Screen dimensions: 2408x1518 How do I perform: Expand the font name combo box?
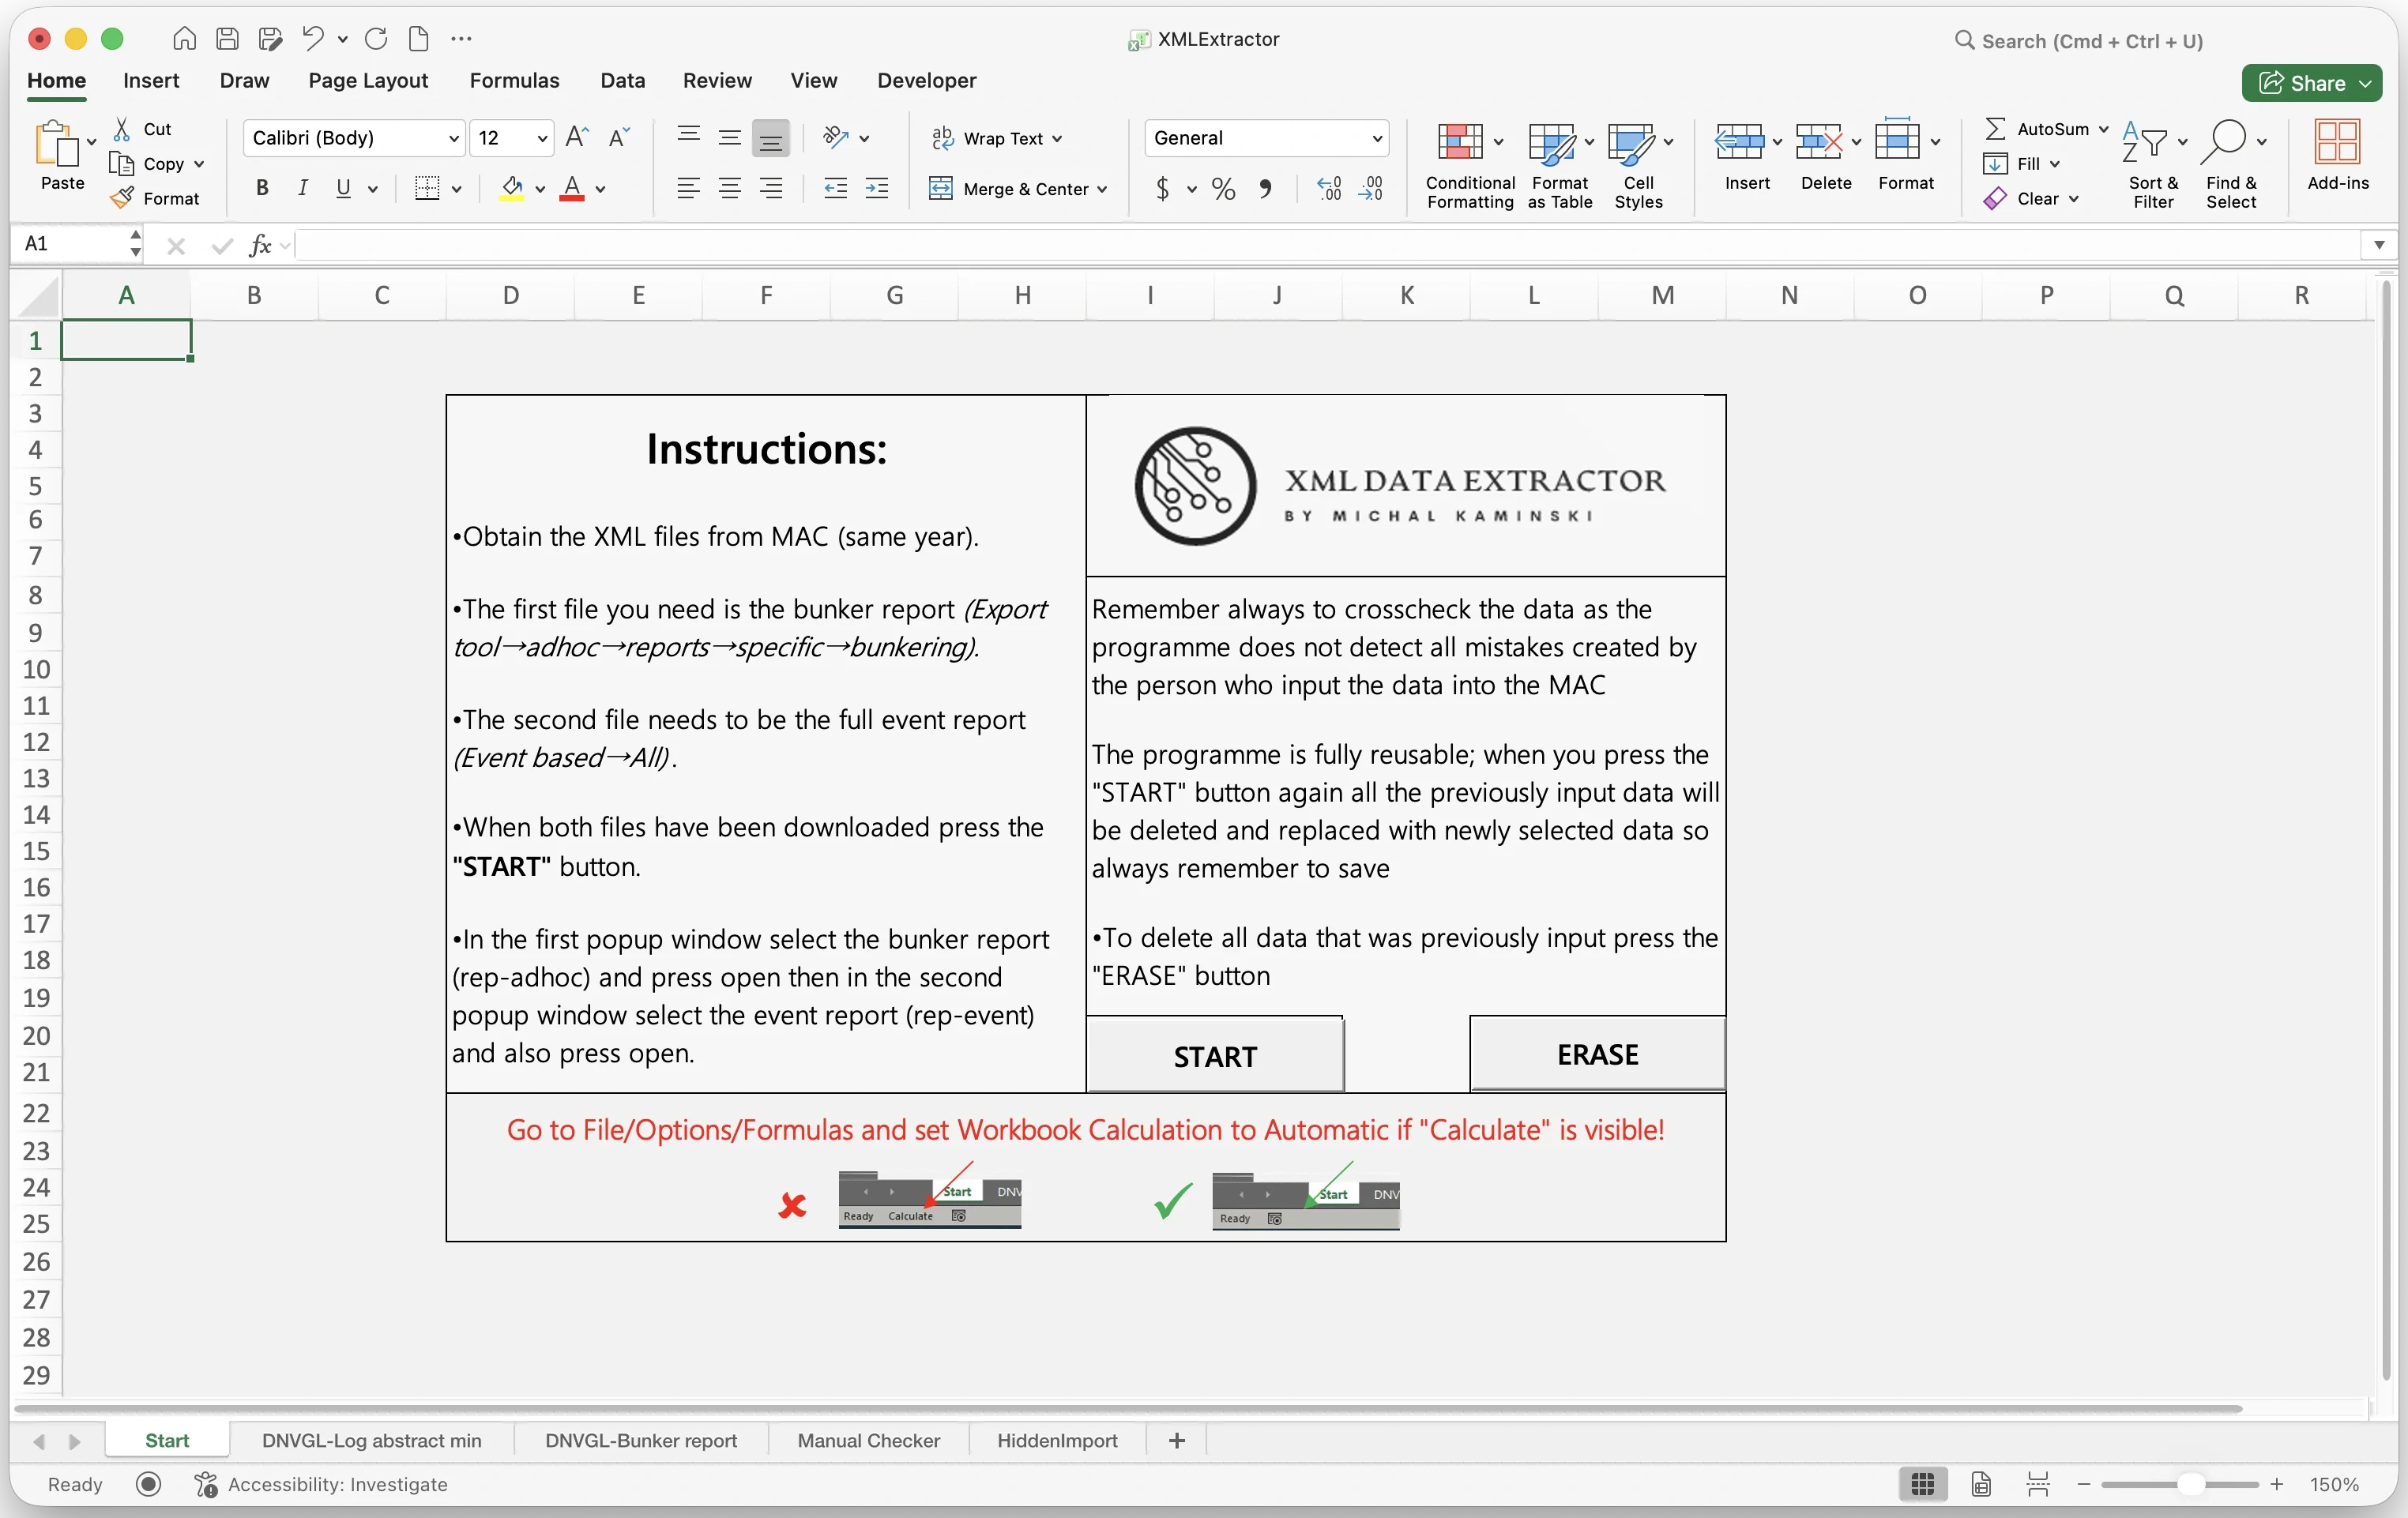click(453, 138)
